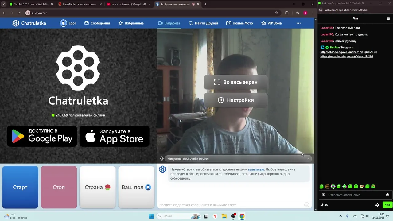
Task: Click the BotRix username in Kick chat
Action: (x=334, y=47)
